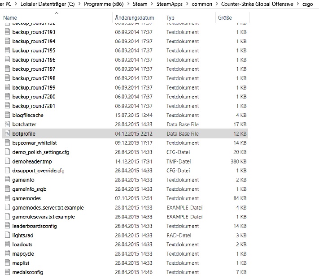Expand breadcrumb chevron after PC
The image size is (319, 279).
coord(16,4)
